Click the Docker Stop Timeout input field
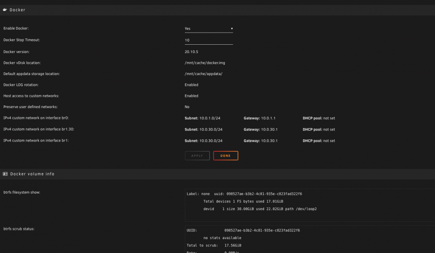The height and width of the screenshot is (253, 435). pos(209,40)
